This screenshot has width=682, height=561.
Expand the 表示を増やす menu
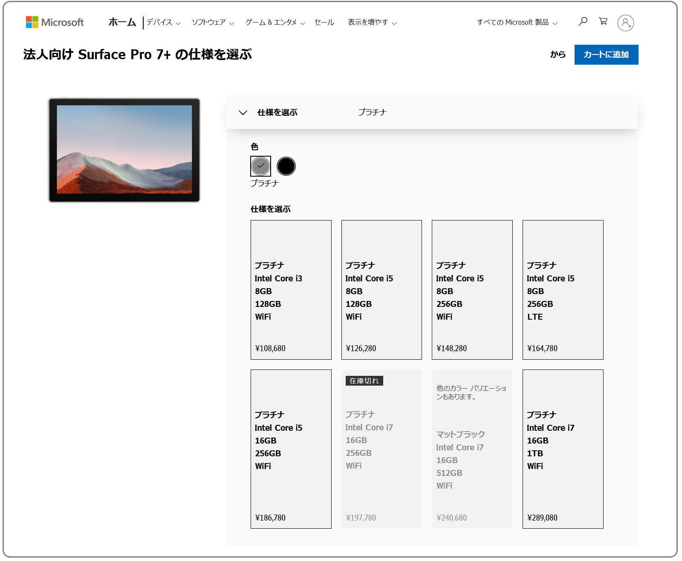click(x=372, y=22)
